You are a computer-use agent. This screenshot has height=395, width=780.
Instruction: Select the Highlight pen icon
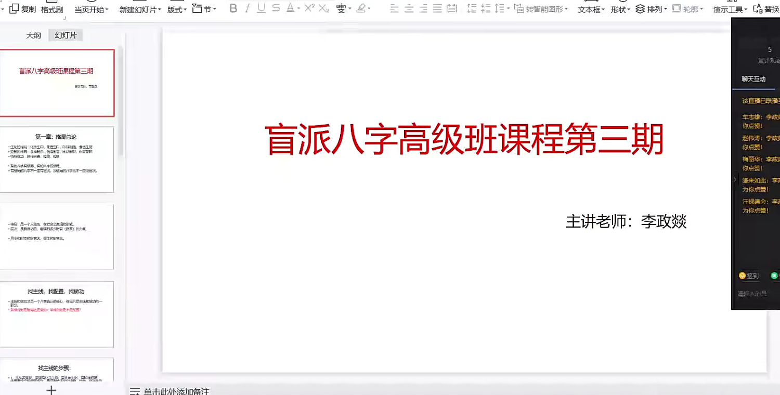[361, 8]
